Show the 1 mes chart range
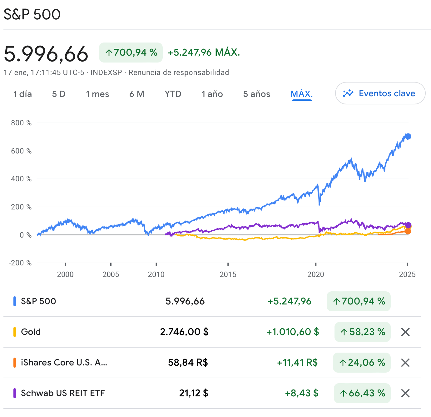The width and height of the screenshot is (431, 417). (x=97, y=94)
